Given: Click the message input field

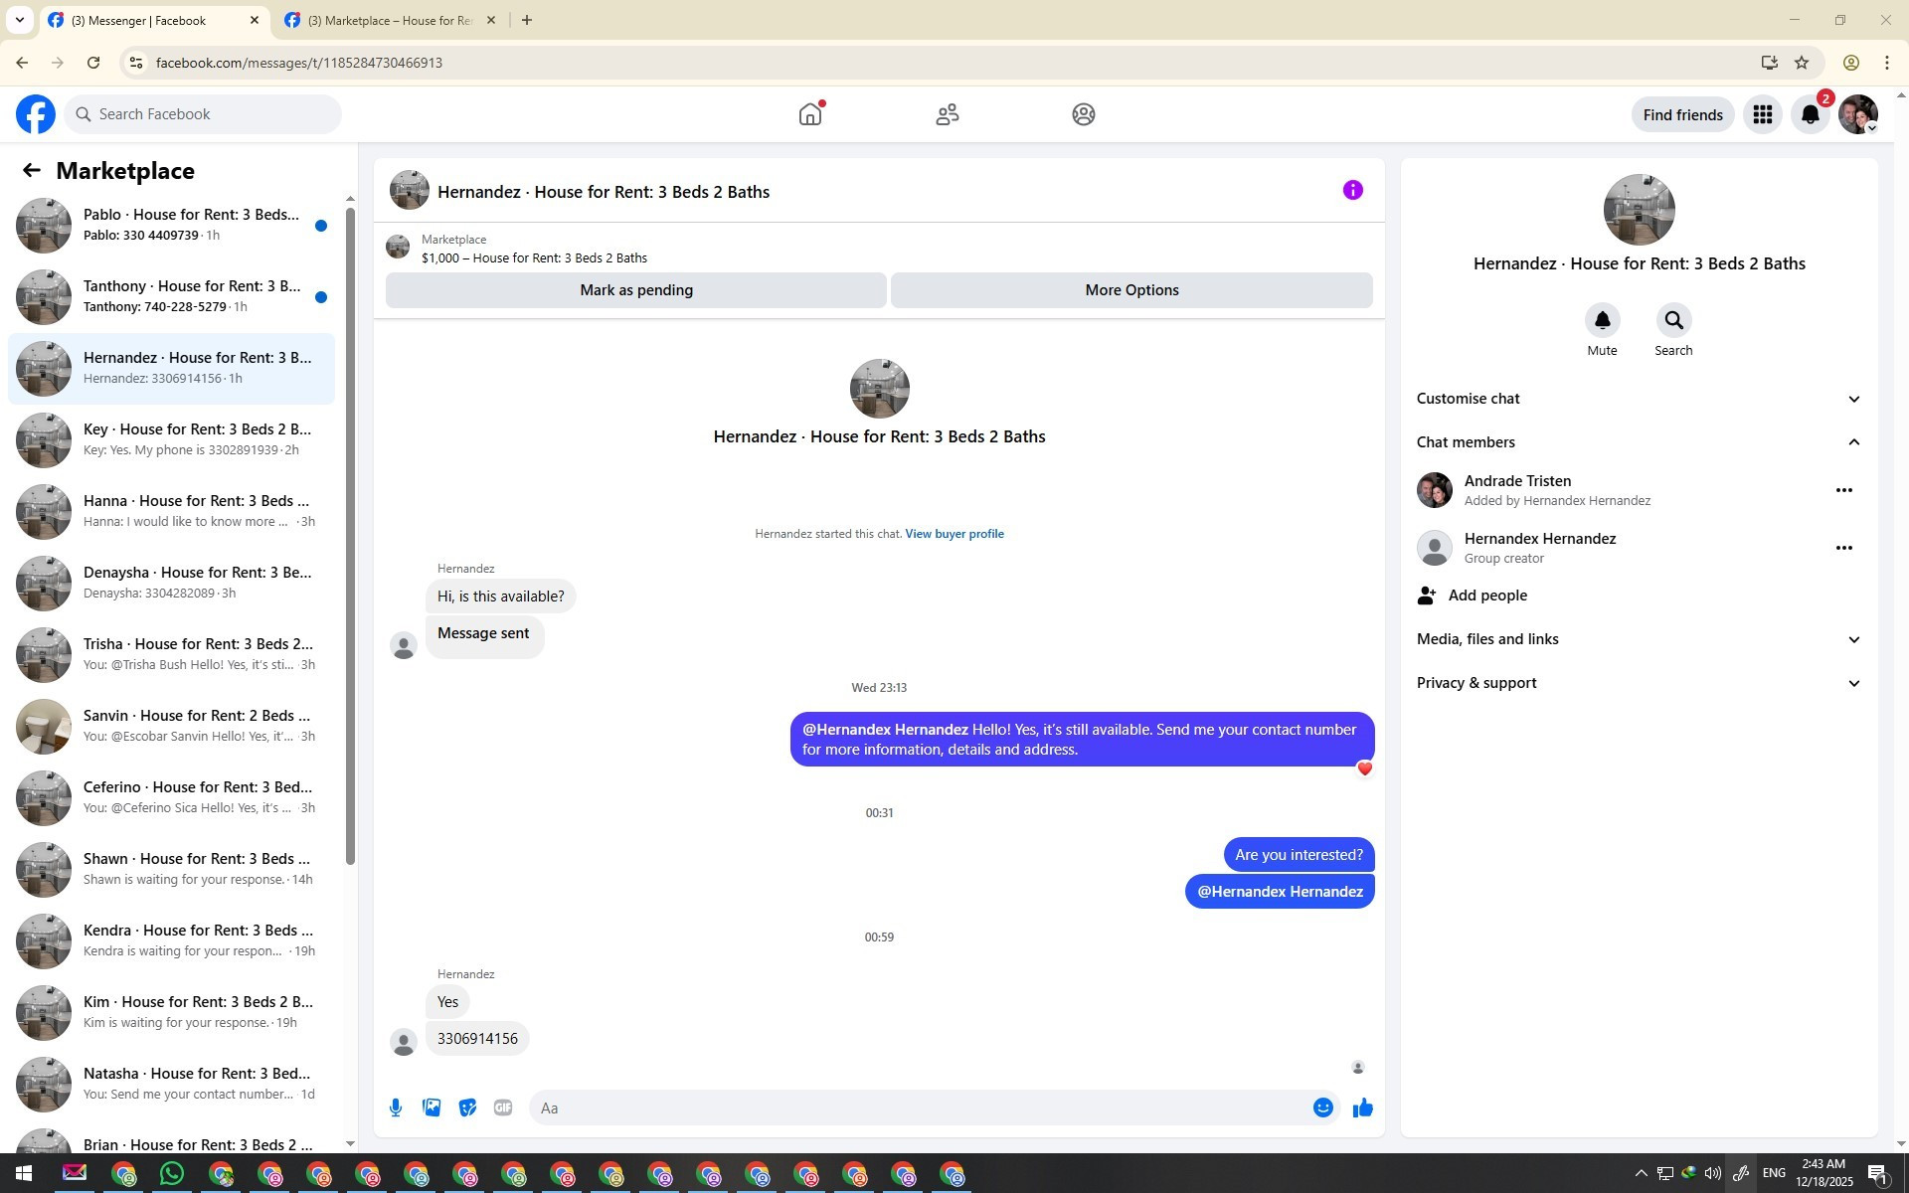Looking at the screenshot, I should 920,1108.
